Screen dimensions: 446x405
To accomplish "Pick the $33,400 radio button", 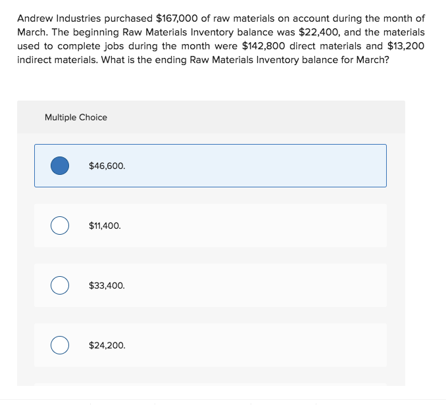I will click(60, 285).
